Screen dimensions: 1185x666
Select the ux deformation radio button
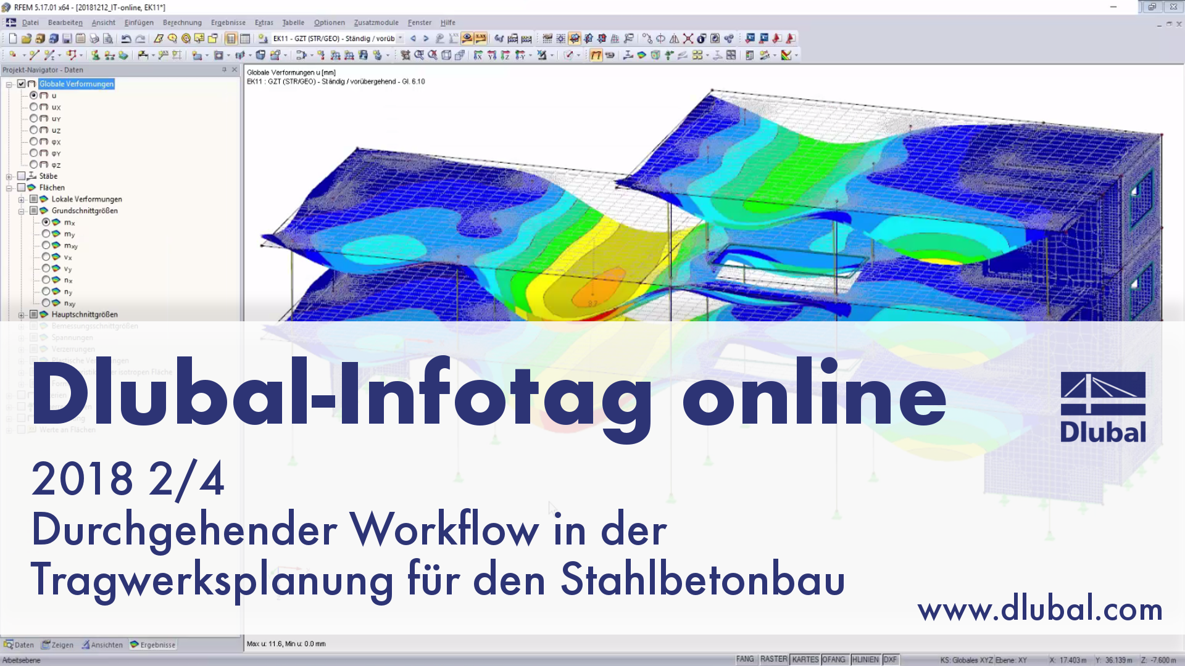click(x=33, y=107)
